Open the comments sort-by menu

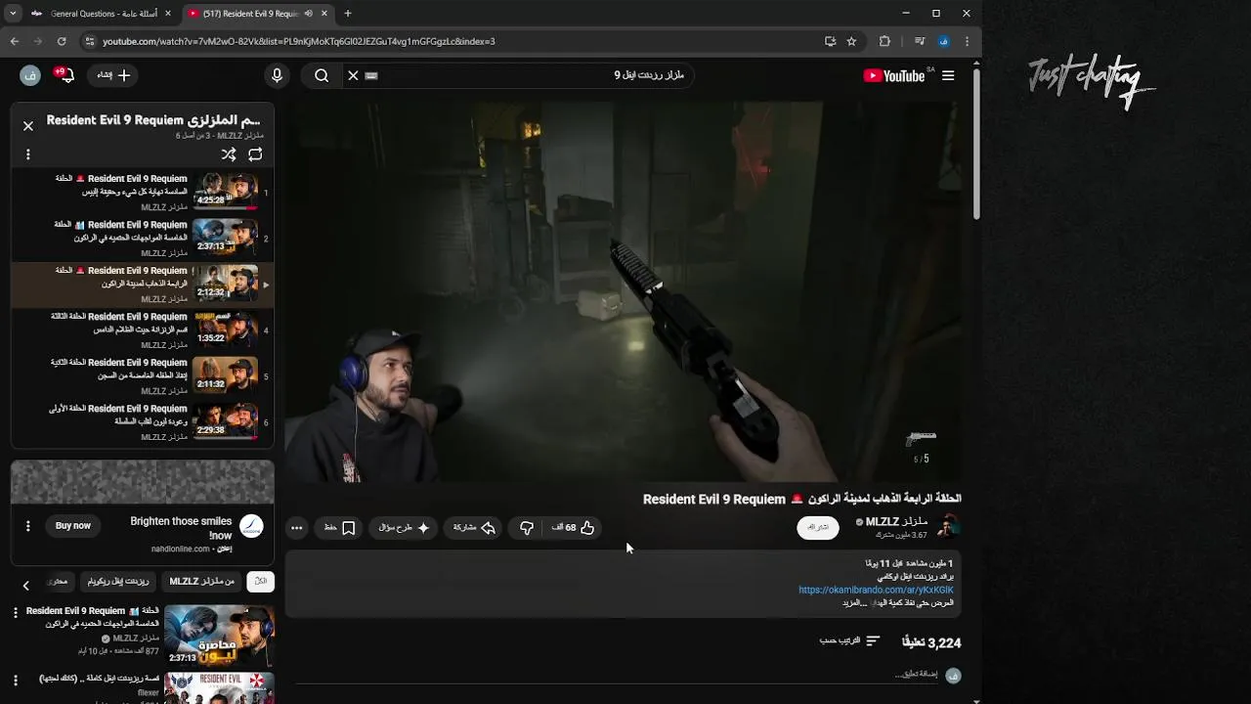click(x=850, y=641)
